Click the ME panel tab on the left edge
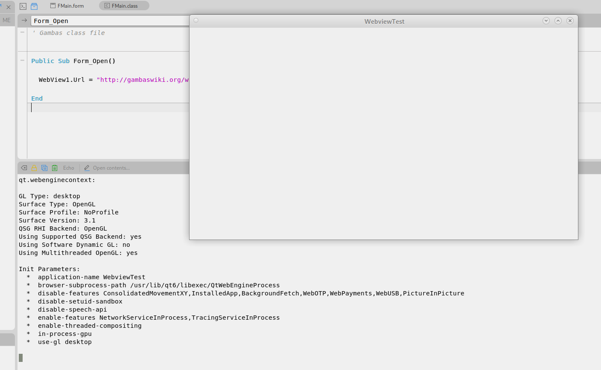 [x=6, y=20]
